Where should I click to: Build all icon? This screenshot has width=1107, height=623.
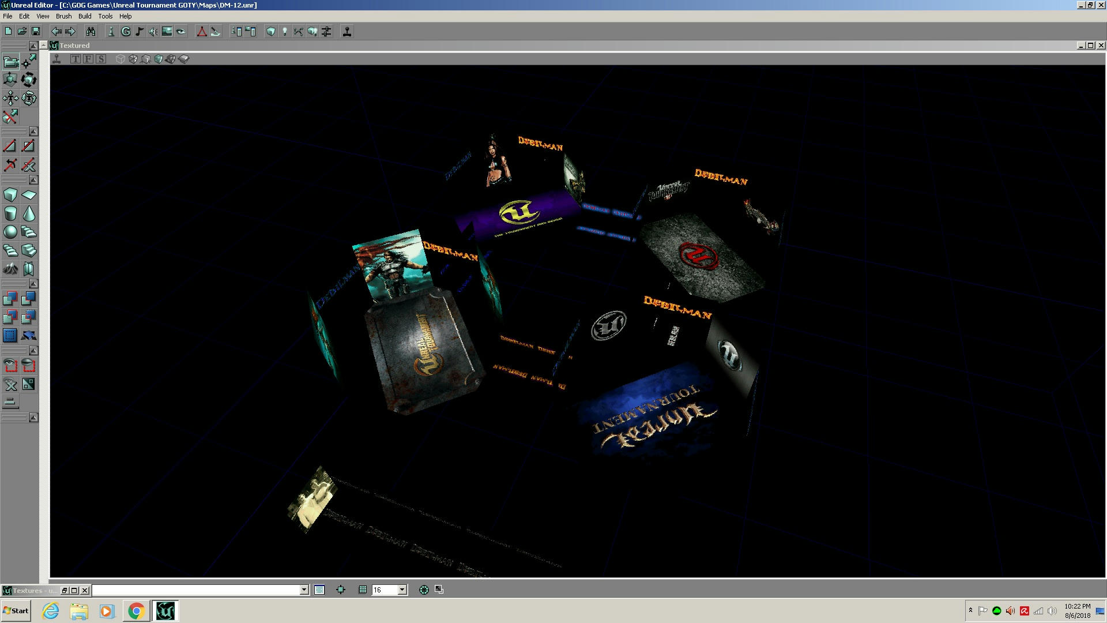click(312, 31)
